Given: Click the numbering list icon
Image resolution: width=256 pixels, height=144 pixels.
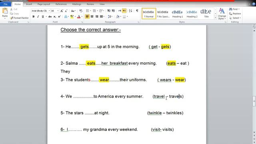Looking at the screenshot, I should point(94,11).
